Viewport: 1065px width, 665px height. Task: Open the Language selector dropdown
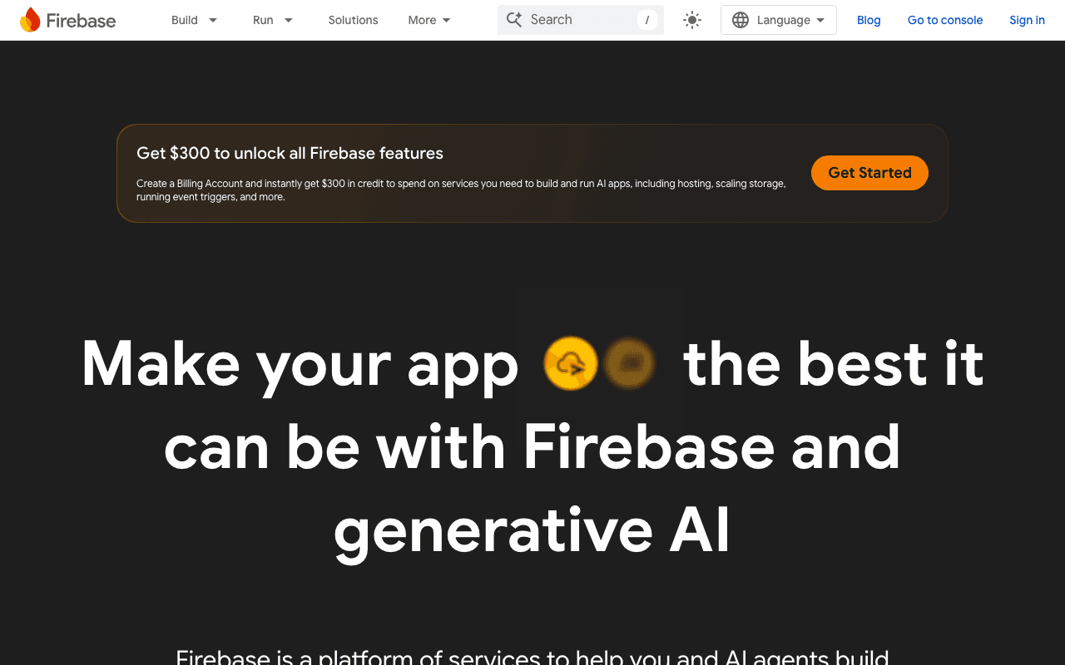(779, 20)
